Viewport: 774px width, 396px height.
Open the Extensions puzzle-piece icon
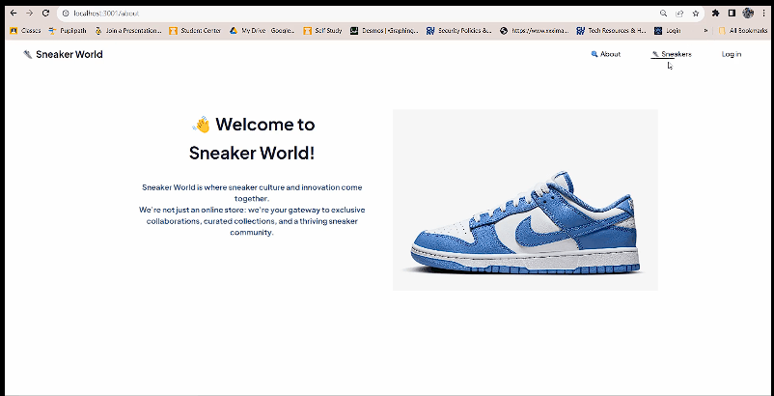point(716,14)
